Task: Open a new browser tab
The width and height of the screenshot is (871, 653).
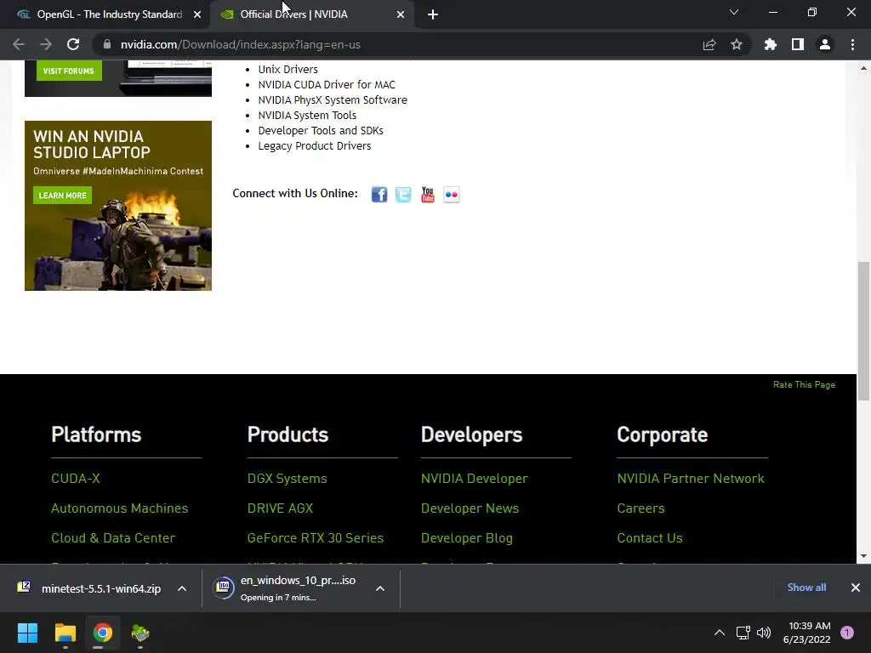Action: tap(433, 14)
